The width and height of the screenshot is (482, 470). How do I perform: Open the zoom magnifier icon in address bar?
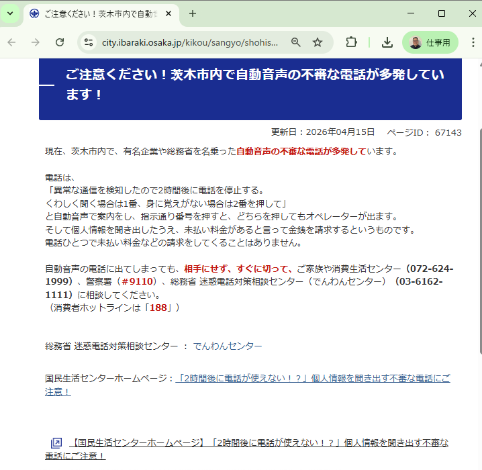point(296,42)
